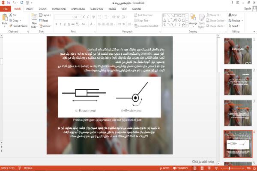Toggle italic formatting
This screenshot has height=171, width=257.
pyautogui.click(x=60, y=24)
